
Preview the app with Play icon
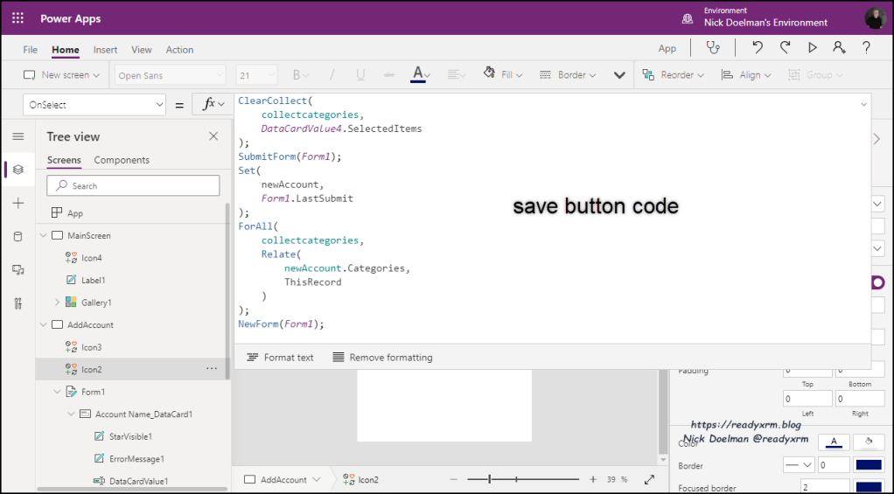coord(813,48)
